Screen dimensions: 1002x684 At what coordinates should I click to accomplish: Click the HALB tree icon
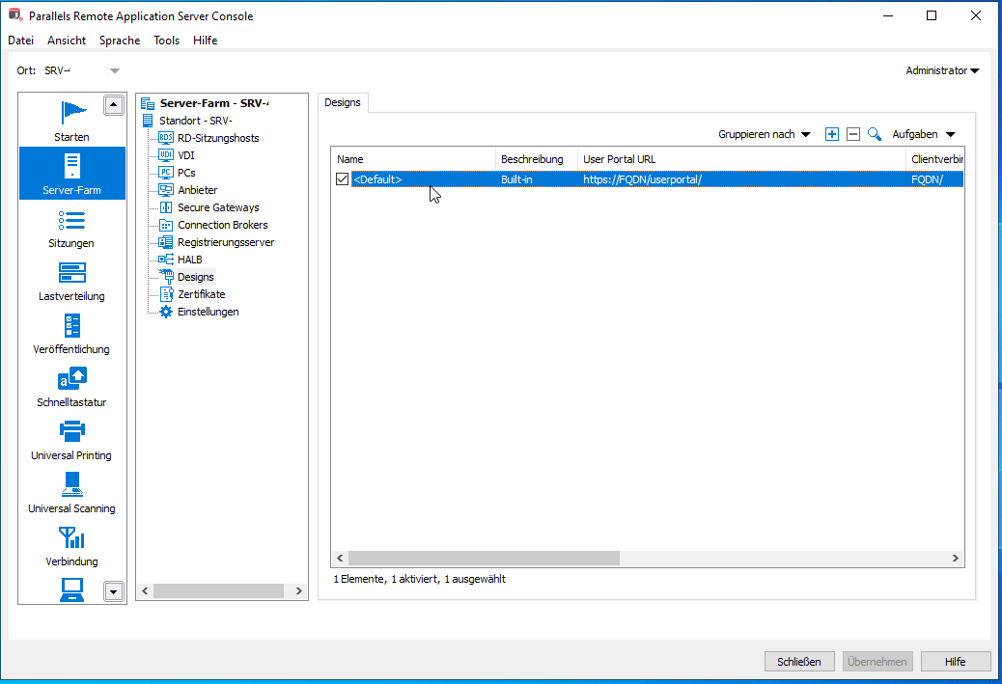(x=165, y=259)
